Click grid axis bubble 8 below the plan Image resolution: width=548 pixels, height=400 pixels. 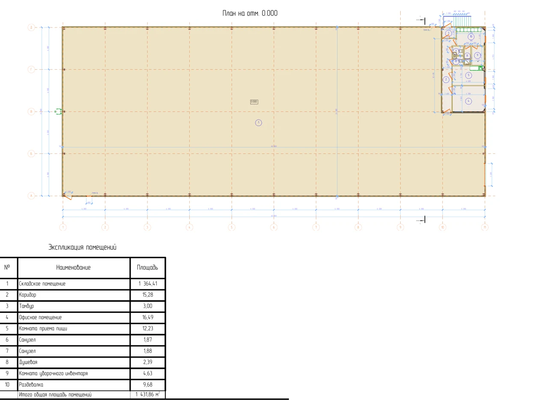click(x=358, y=227)
